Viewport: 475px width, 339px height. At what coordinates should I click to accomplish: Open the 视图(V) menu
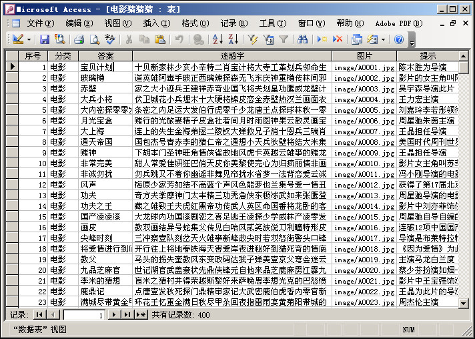118,23
